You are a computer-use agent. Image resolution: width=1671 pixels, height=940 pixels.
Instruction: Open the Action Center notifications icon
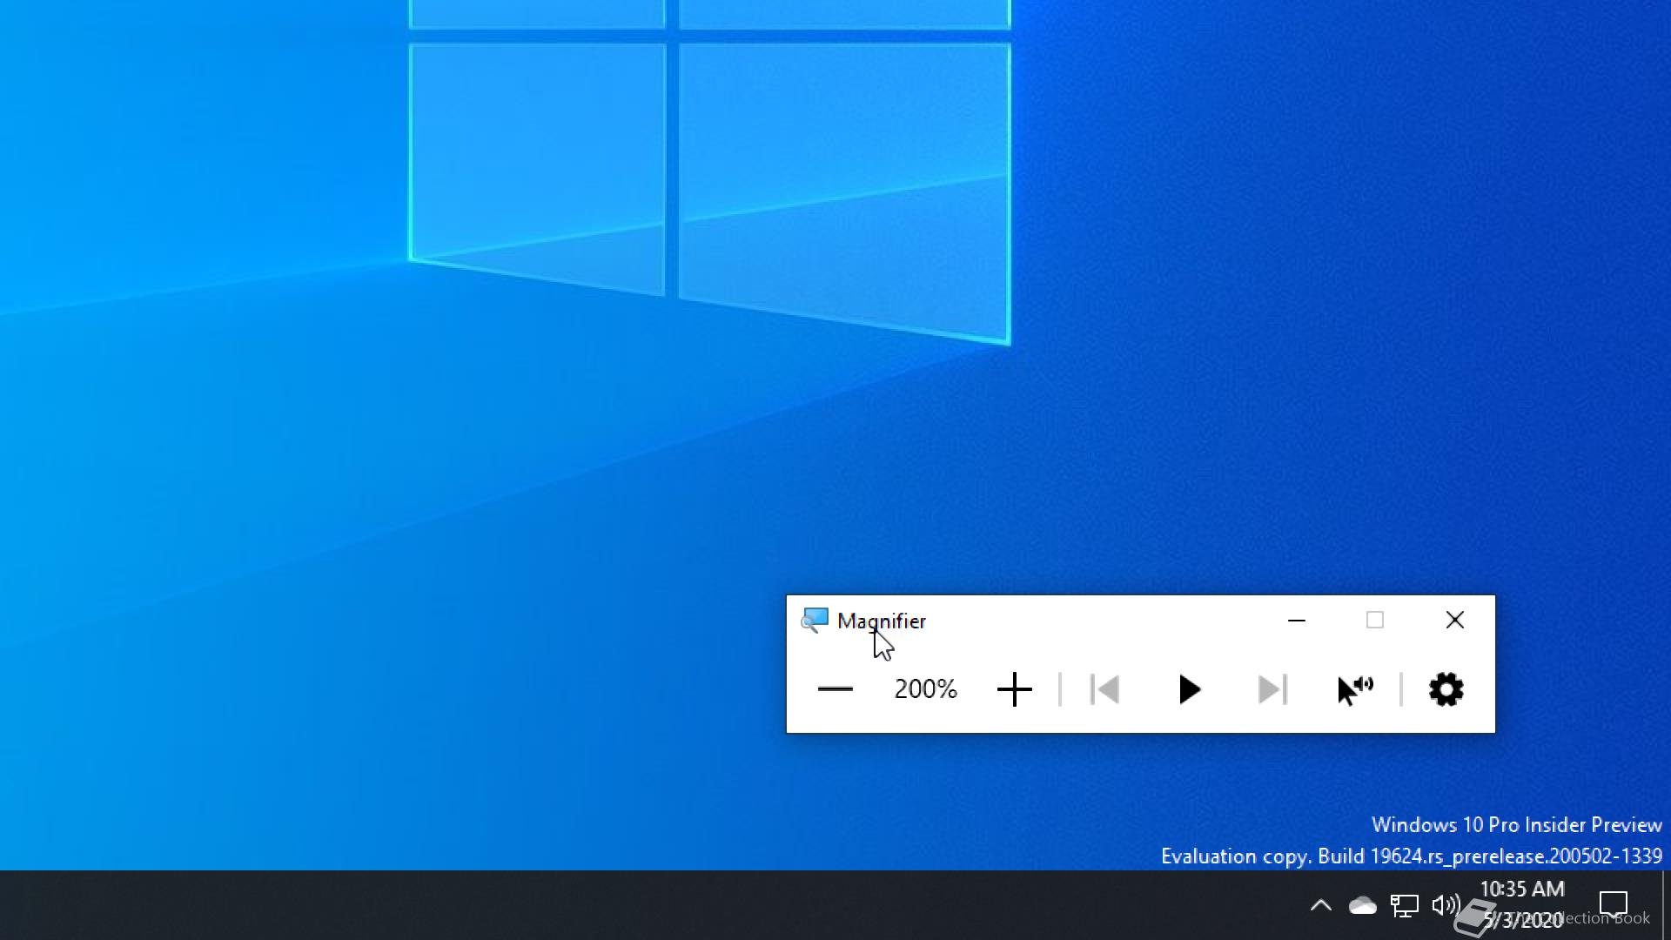tap(1613, 904)
